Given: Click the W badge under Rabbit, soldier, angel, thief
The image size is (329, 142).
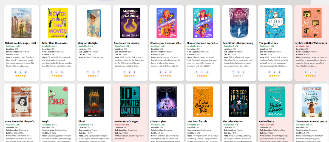Looking at the screenshot, I should [x=26, y=72].
